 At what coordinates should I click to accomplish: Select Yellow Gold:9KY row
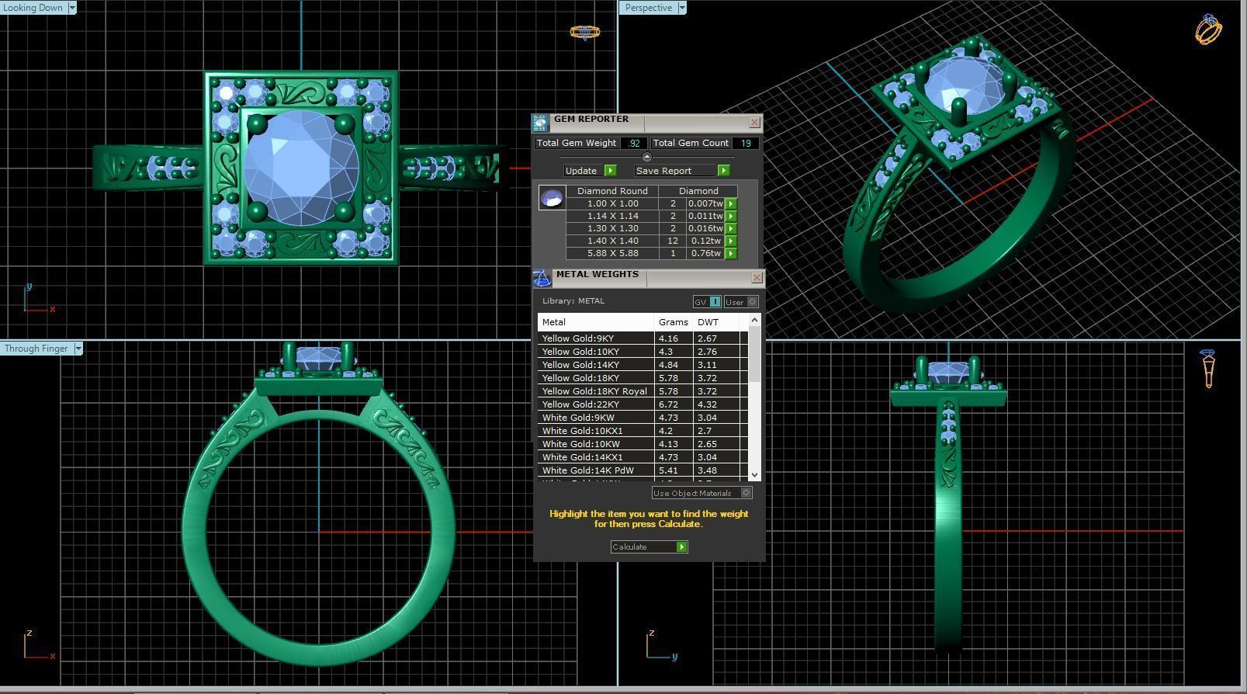click(642, 338)
